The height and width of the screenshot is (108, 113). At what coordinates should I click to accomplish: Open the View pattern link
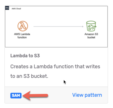pyautogui.click(x=87, y=95)
